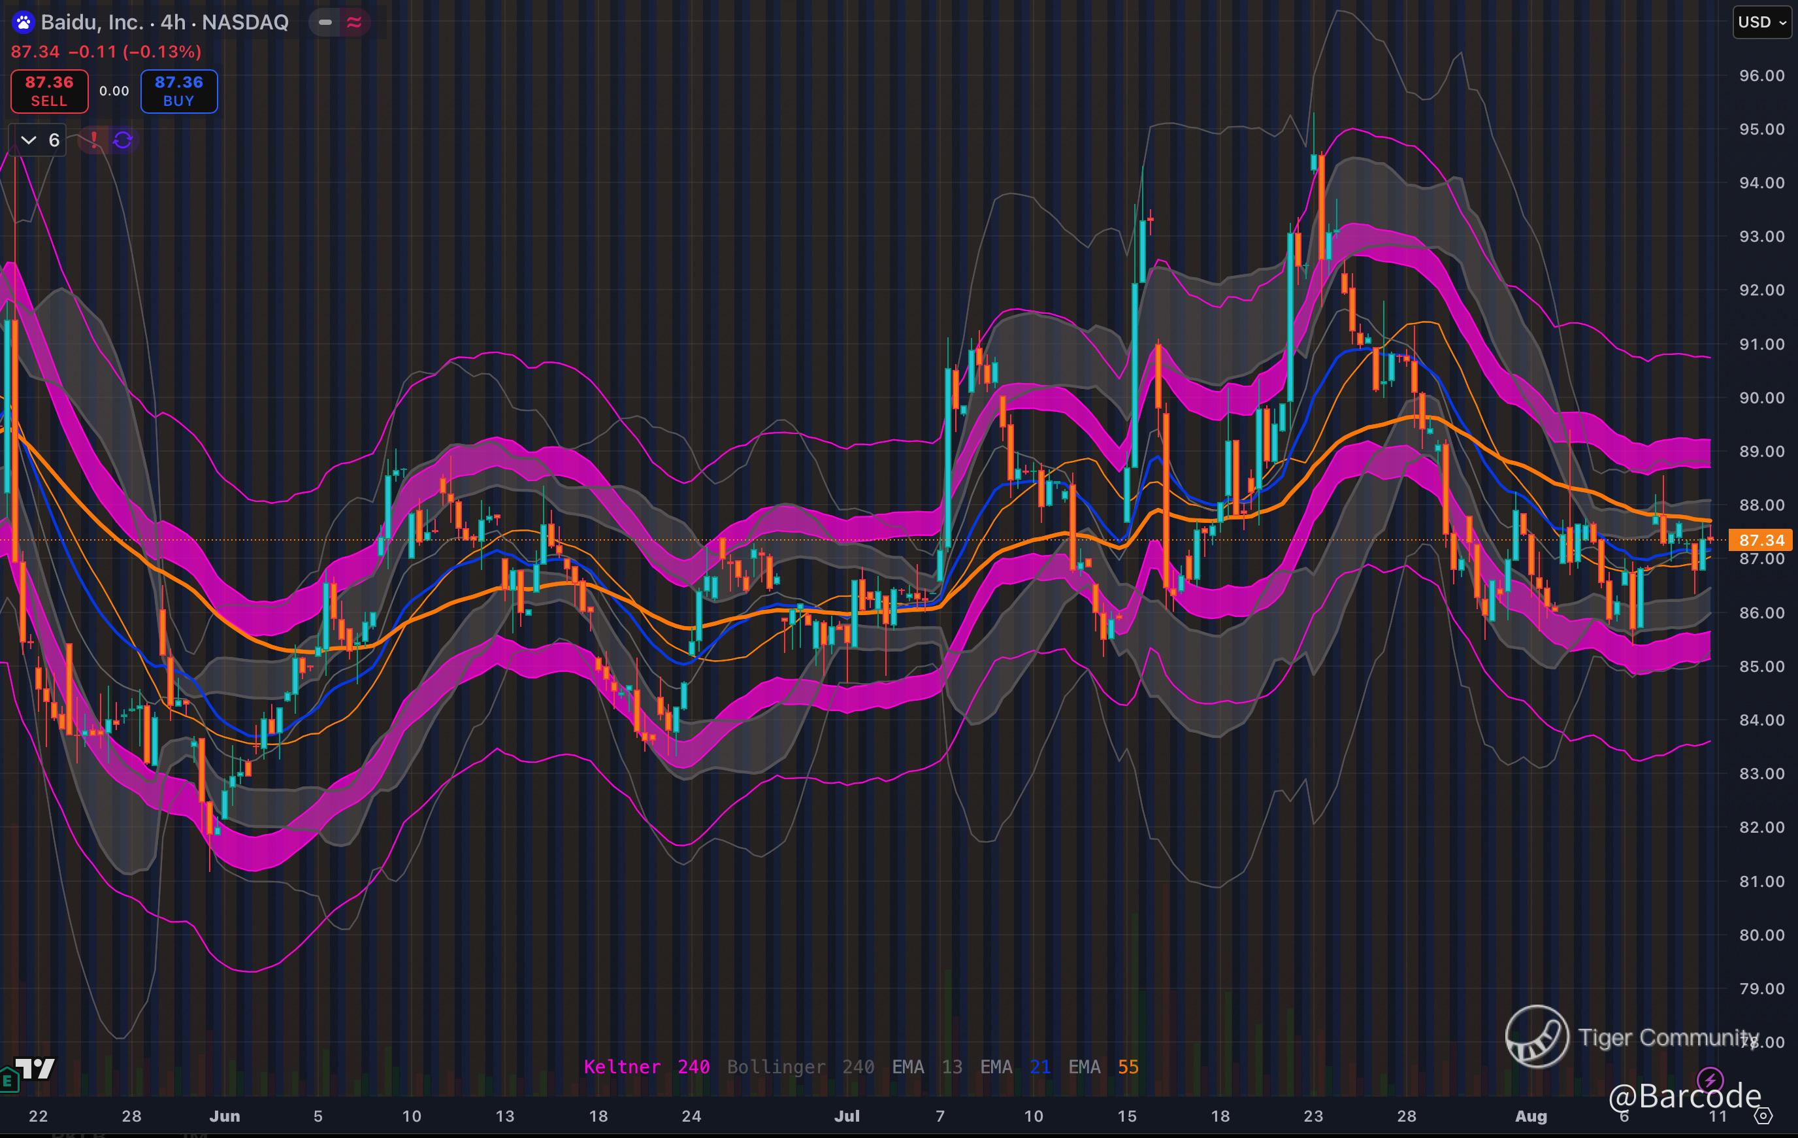This screenshot has height=1138, width=1798.
Task: Click the pink wavy lines indicator icon
Action: coord(354,22)
